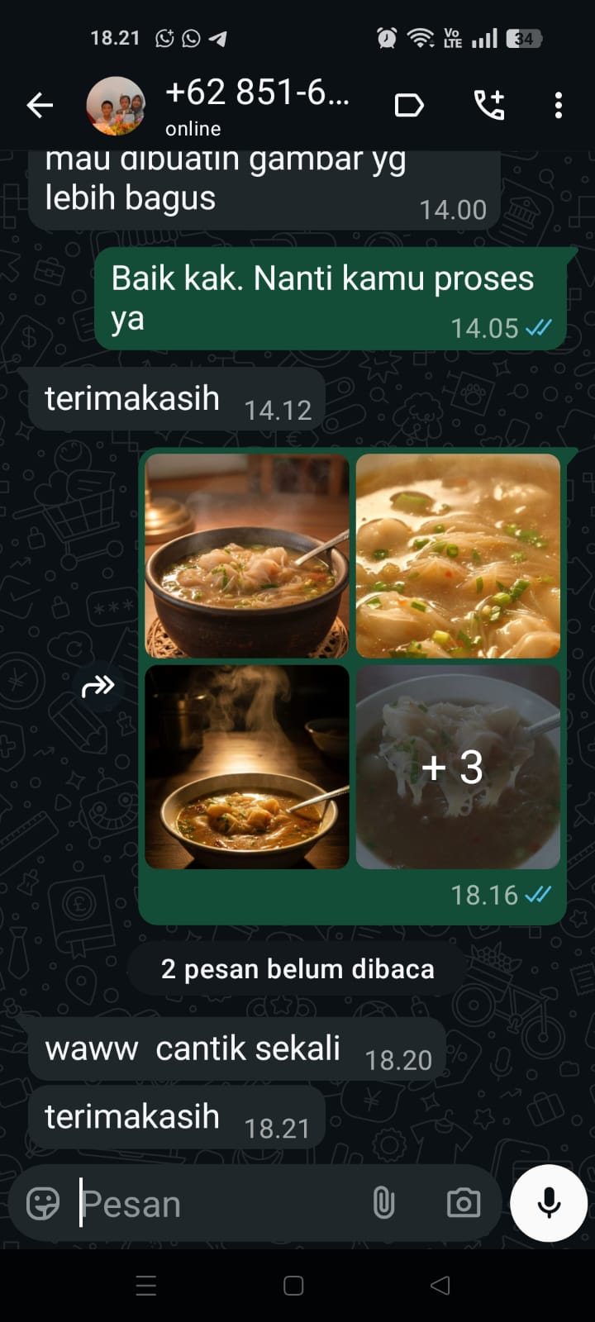Viewport: 595px width, 1322px height.
Task: Tap the forward arrow beside photo album
Action: [x=98, y=686]
